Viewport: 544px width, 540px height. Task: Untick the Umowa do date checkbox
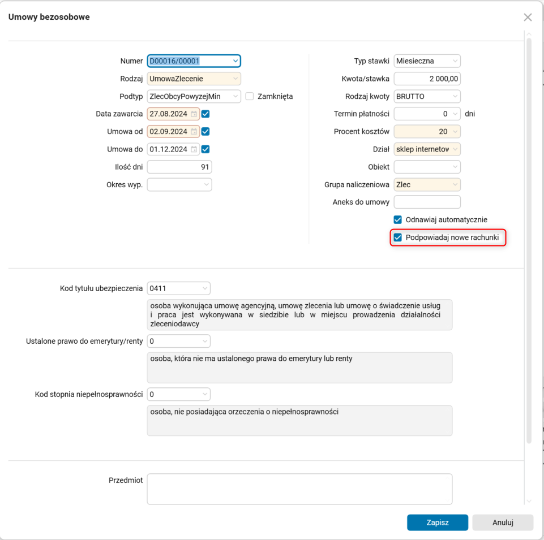click(205, 149)
